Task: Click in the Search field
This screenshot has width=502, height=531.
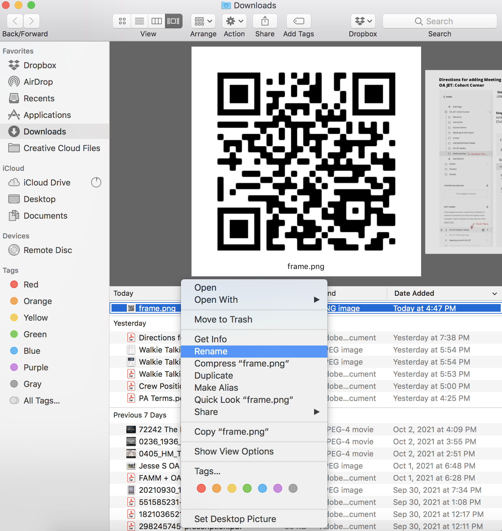Action: tap(440, 21)
